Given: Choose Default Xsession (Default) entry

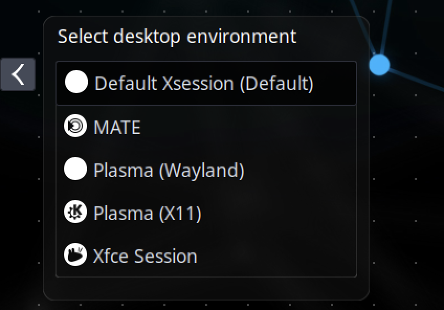Looking at the screenshot, I should click(x=157, y=82).
